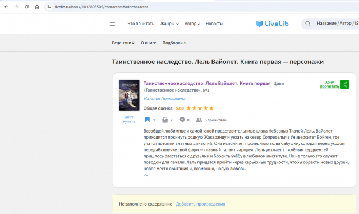The image size is (359, 214).
Task: Open the book cover thumbnail
Action: click(x=129, y=95)
